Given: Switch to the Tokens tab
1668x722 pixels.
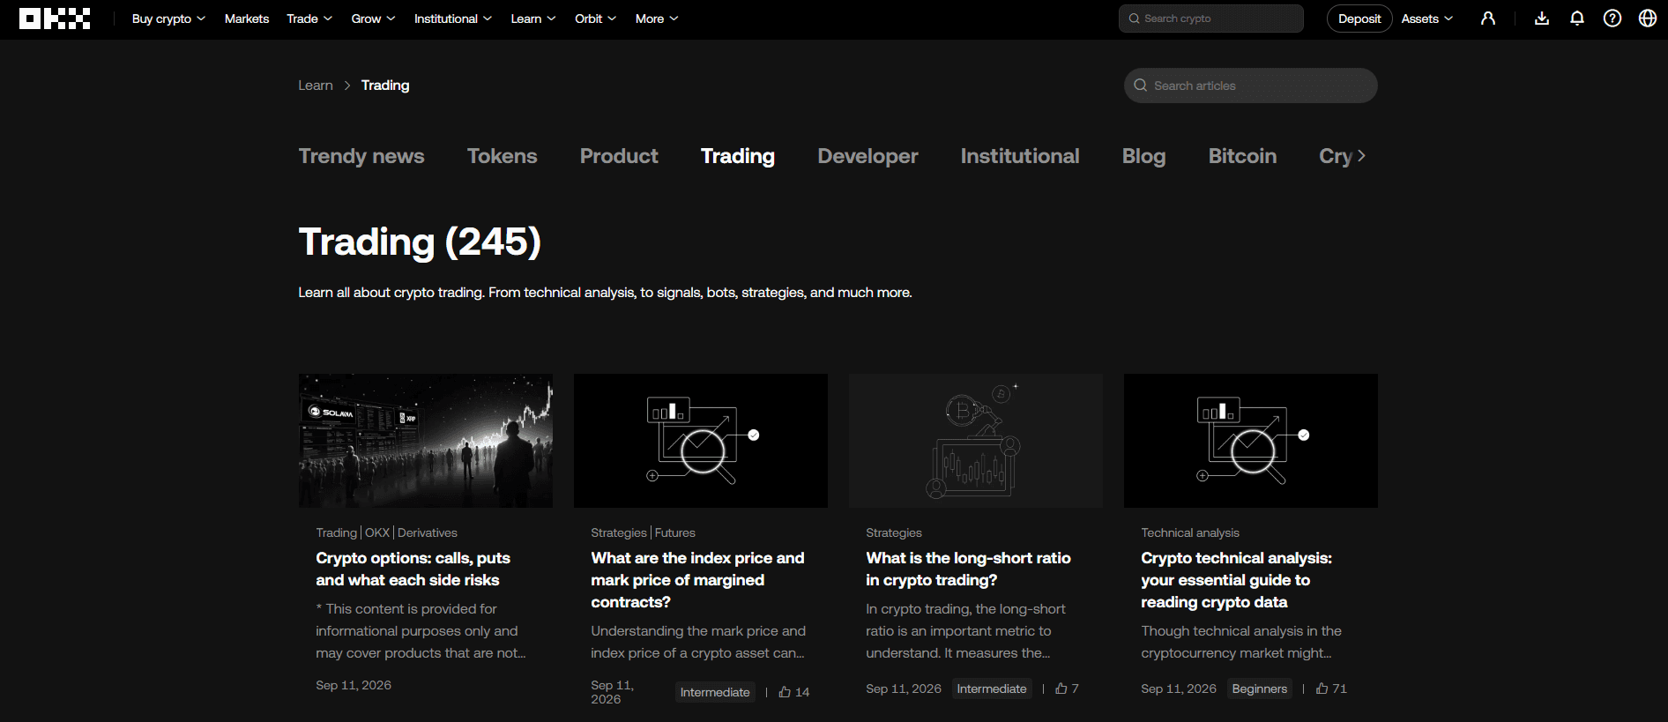Looking at the screenshot, I should [502, 156].
